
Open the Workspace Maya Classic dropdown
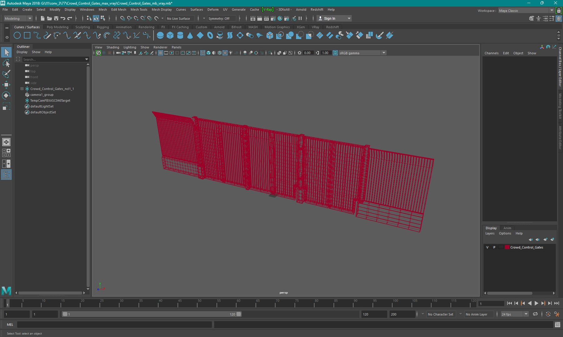pyautogui.click(x=526, y=11)
